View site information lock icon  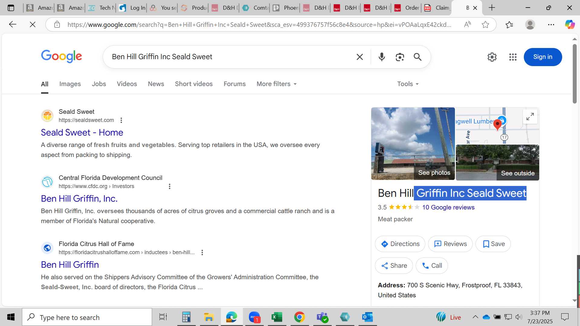[x=57, y=24]
